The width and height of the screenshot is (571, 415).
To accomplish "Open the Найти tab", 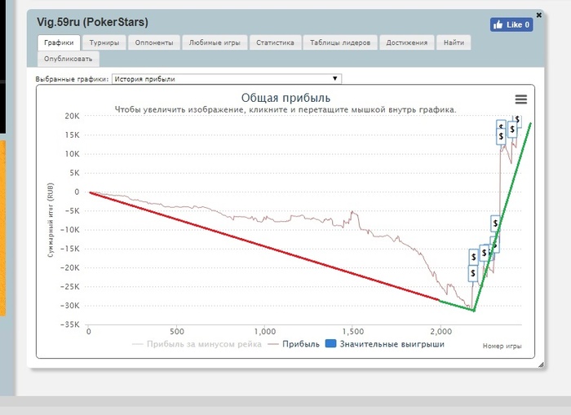I will tap(454, 42).
